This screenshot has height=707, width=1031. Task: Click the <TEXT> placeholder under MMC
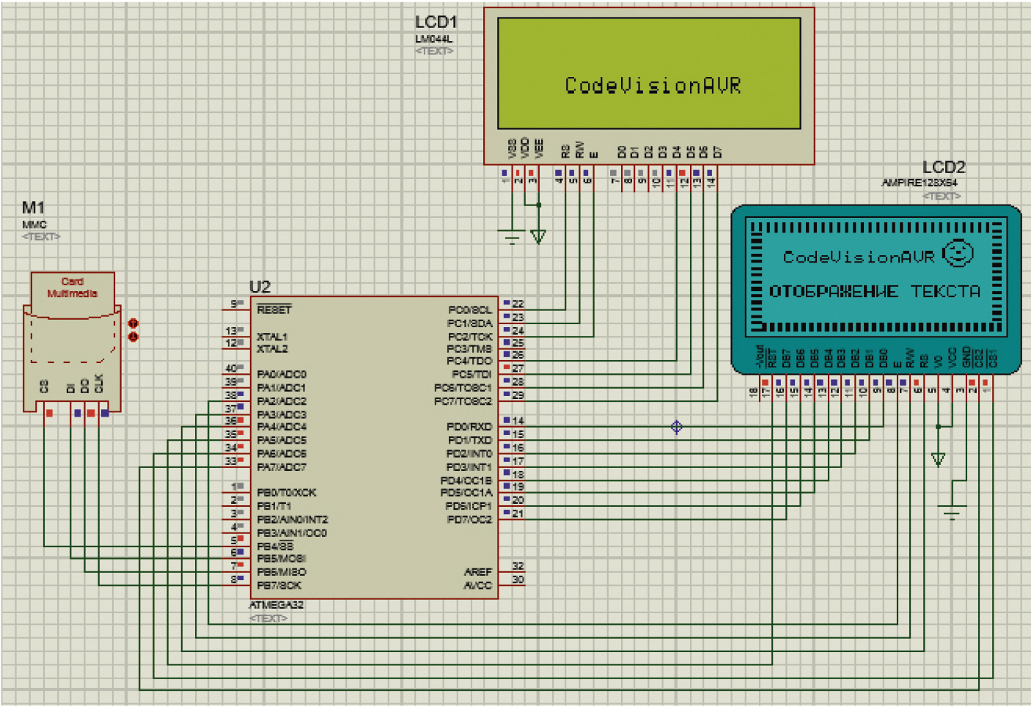41,236
